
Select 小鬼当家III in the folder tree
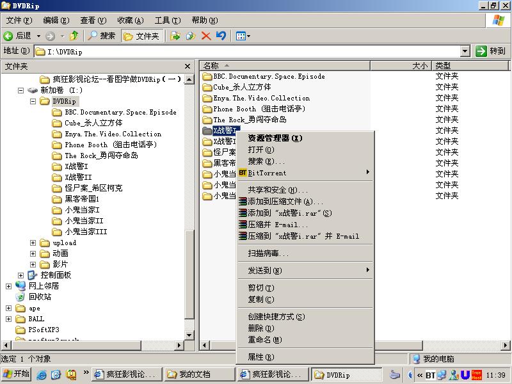[x=86, y=232]
